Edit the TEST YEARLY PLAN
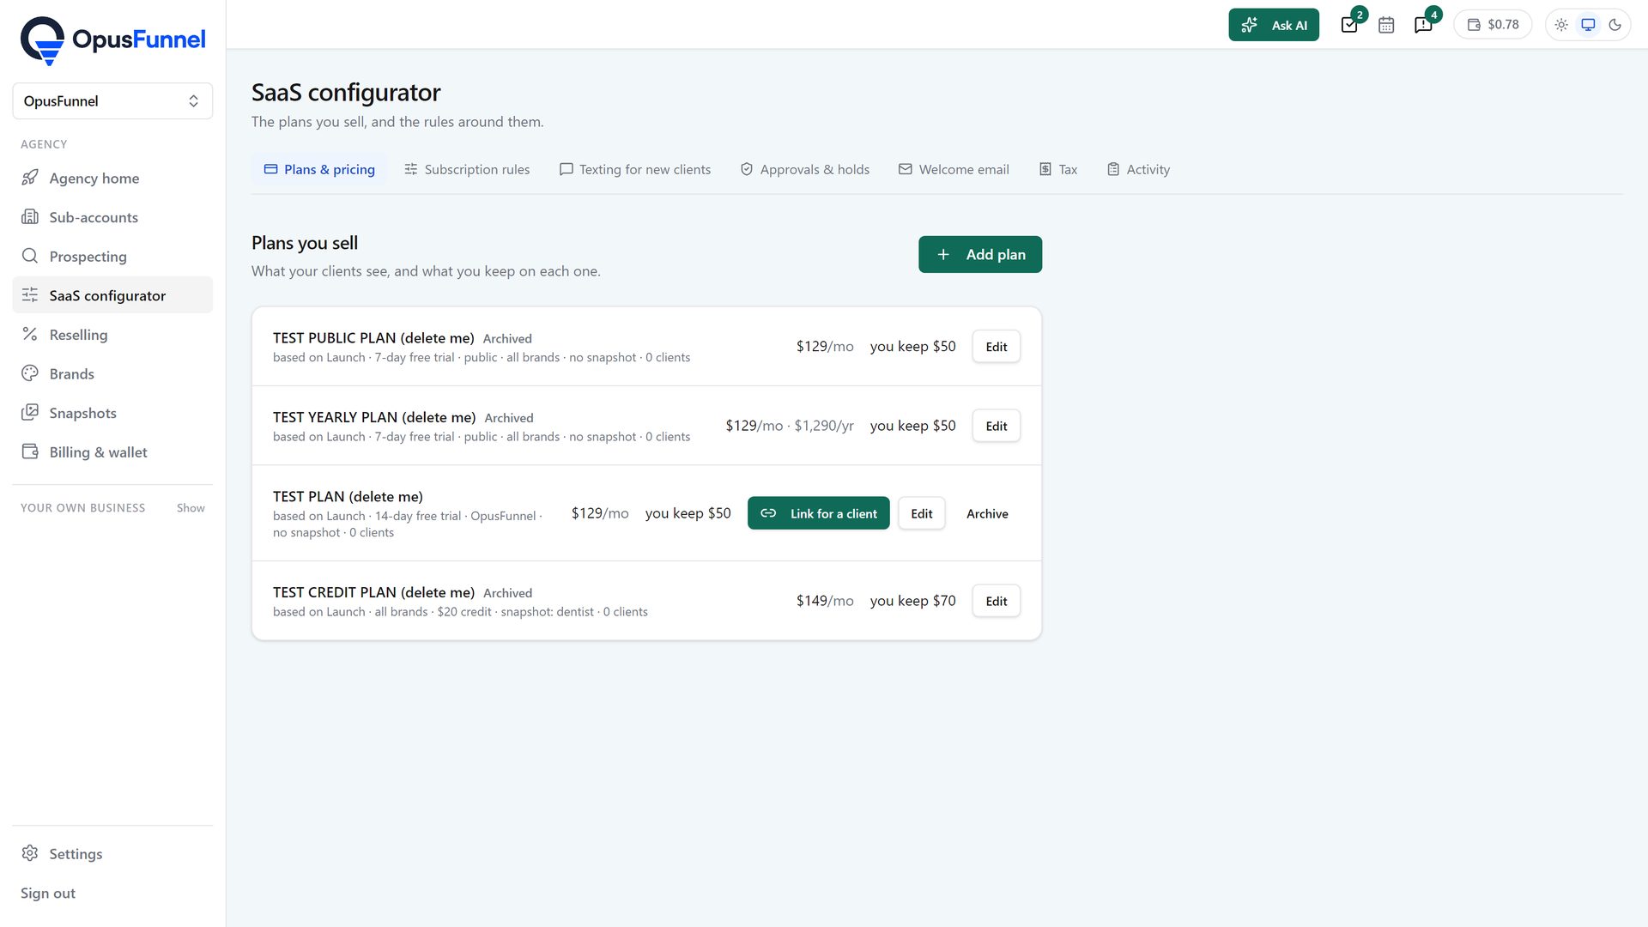Image resolution: width=1648 pixels, height=927 pixels. click(997, 427)
